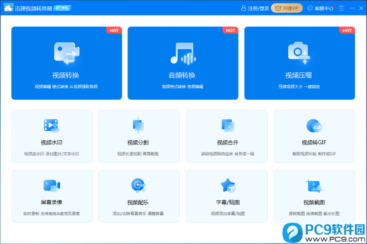Click the 视频配乐 label
This screenshot has width=367, height=244.
138,203
